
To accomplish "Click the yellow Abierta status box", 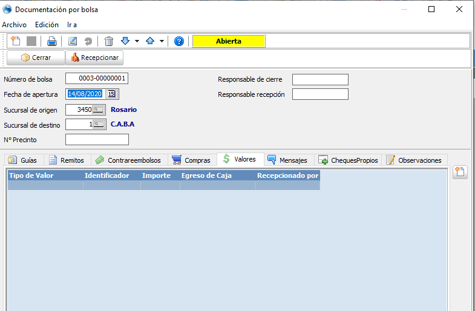I will 229,41.
